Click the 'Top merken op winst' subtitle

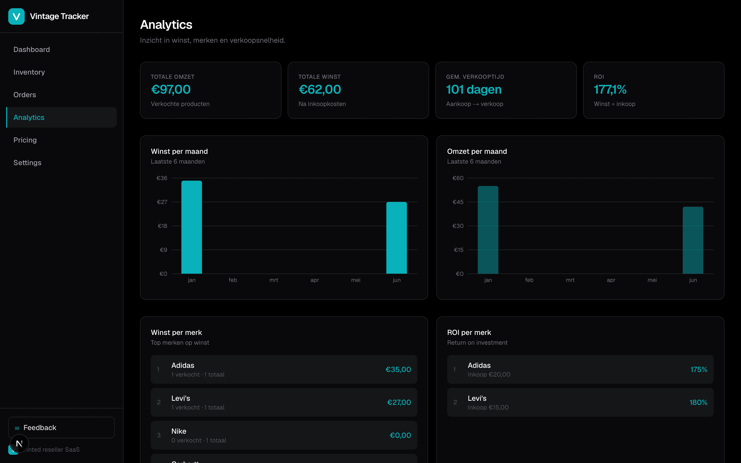pos(180,343)
